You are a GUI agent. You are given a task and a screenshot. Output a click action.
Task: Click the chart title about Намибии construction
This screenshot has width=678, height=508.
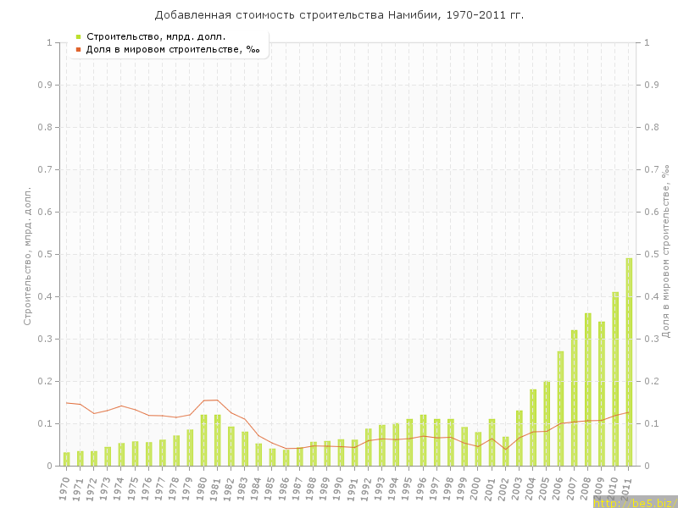tap(339, 15)
